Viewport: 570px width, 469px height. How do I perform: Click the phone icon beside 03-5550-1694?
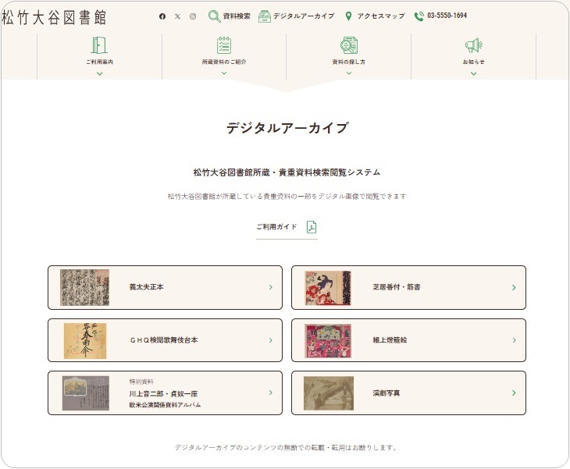coord(419,16)
